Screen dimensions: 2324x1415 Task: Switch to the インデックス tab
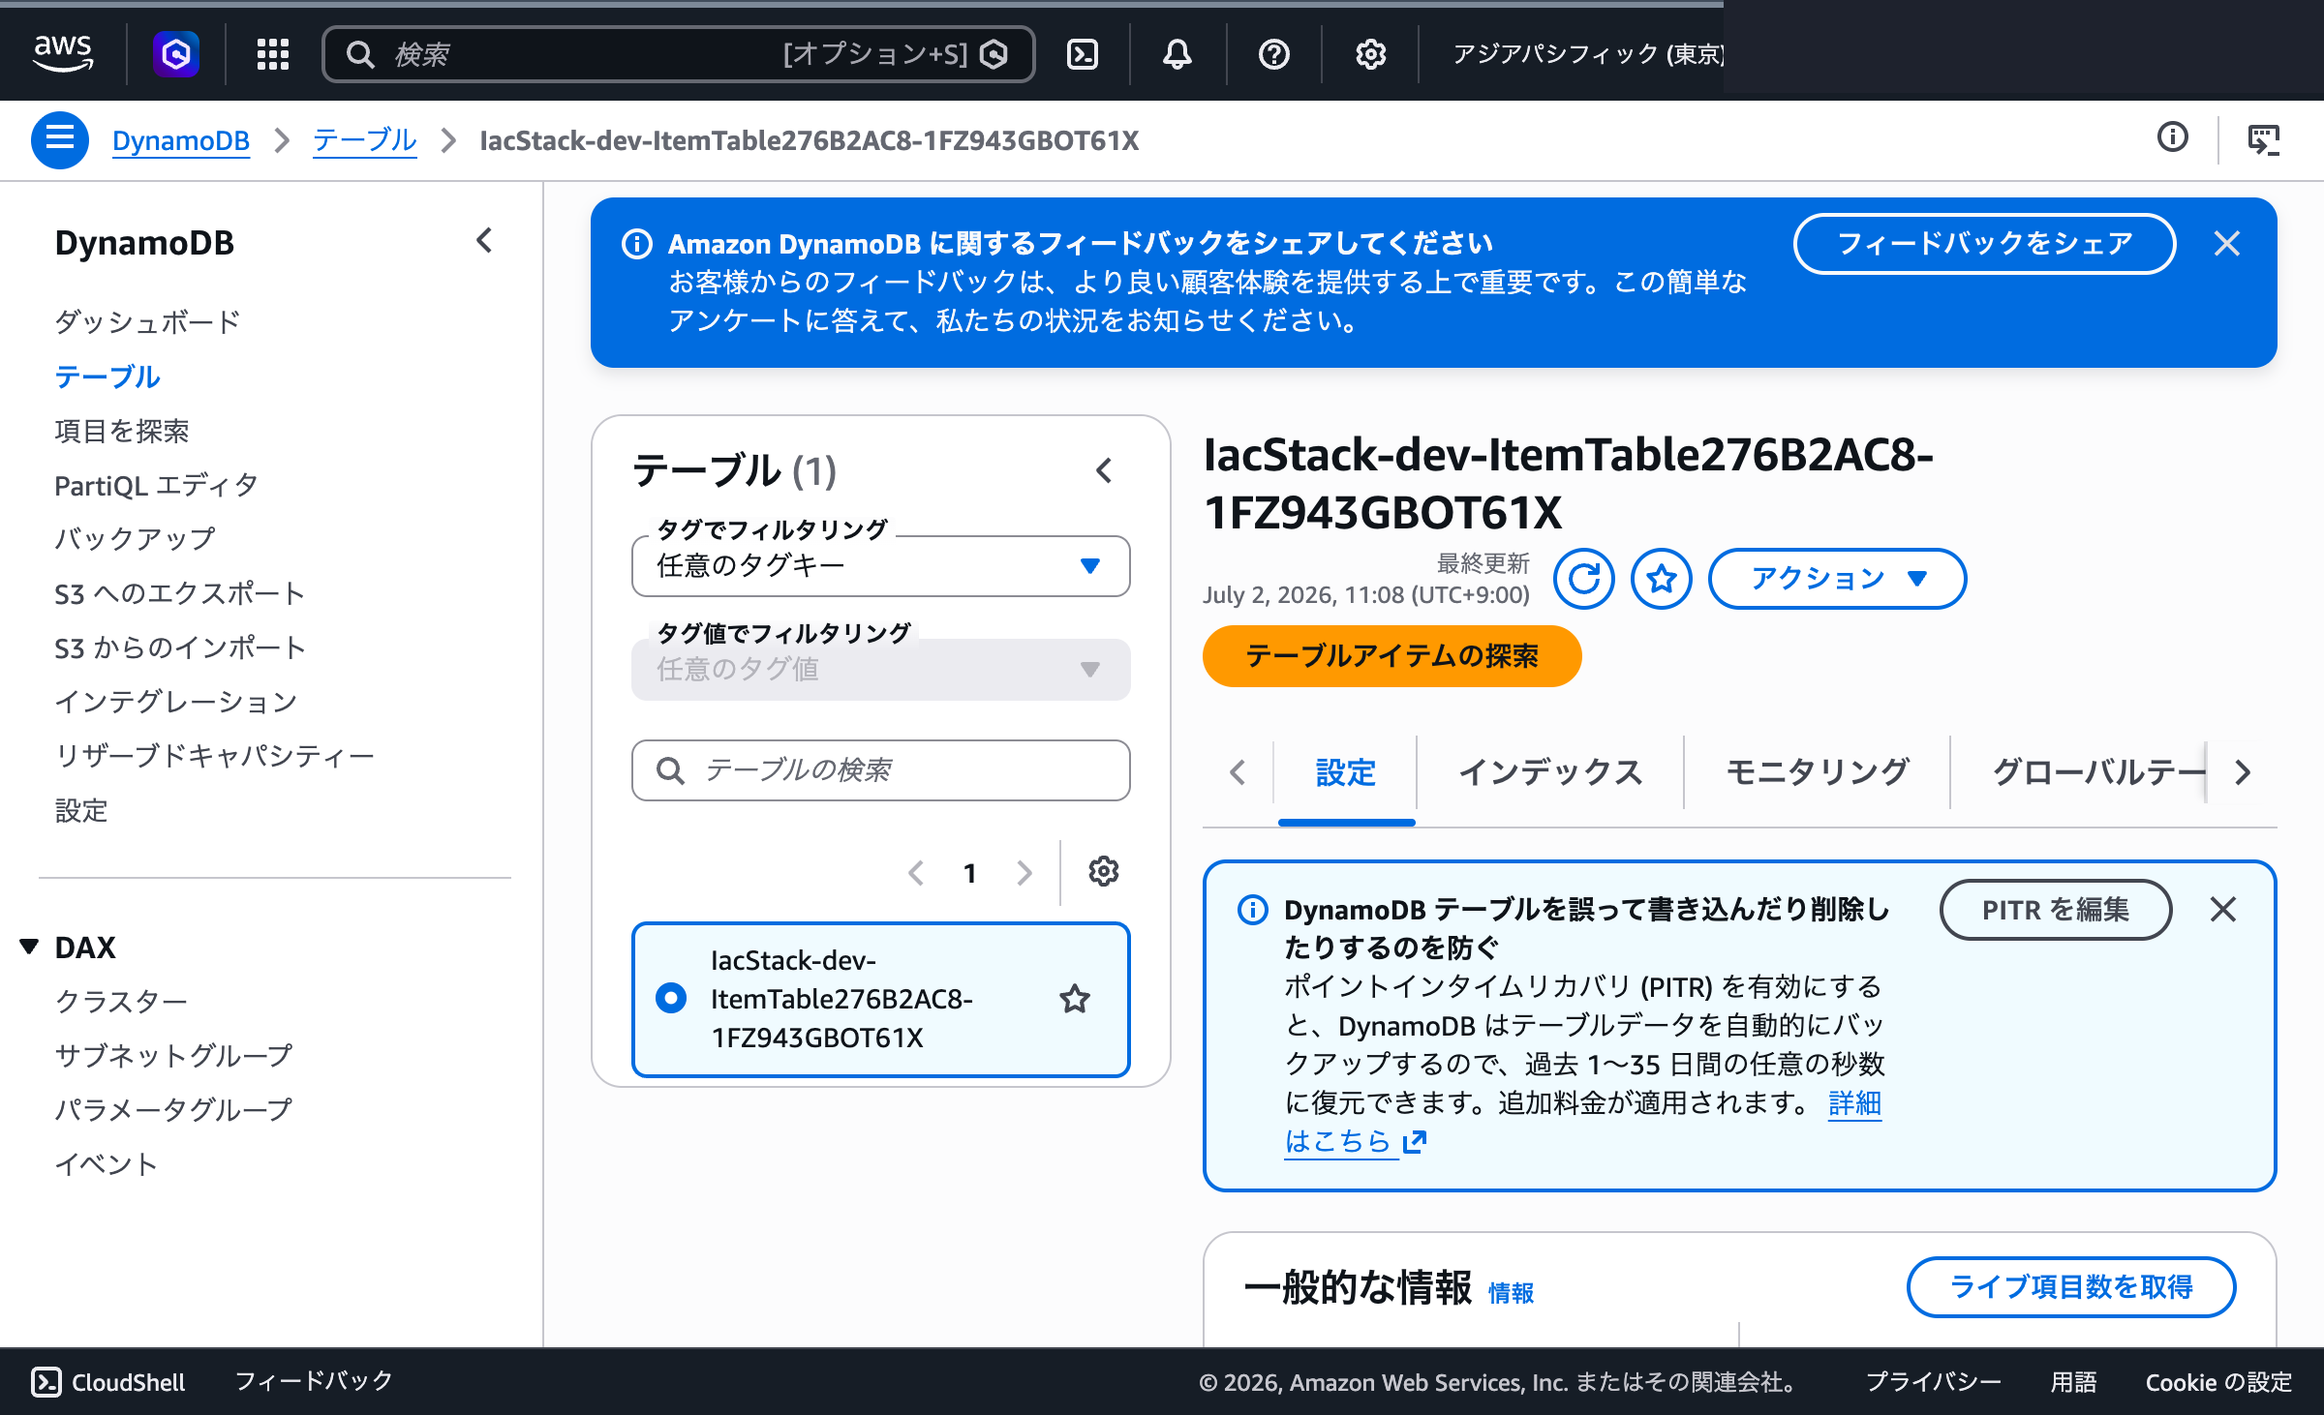pos(1550,771)
